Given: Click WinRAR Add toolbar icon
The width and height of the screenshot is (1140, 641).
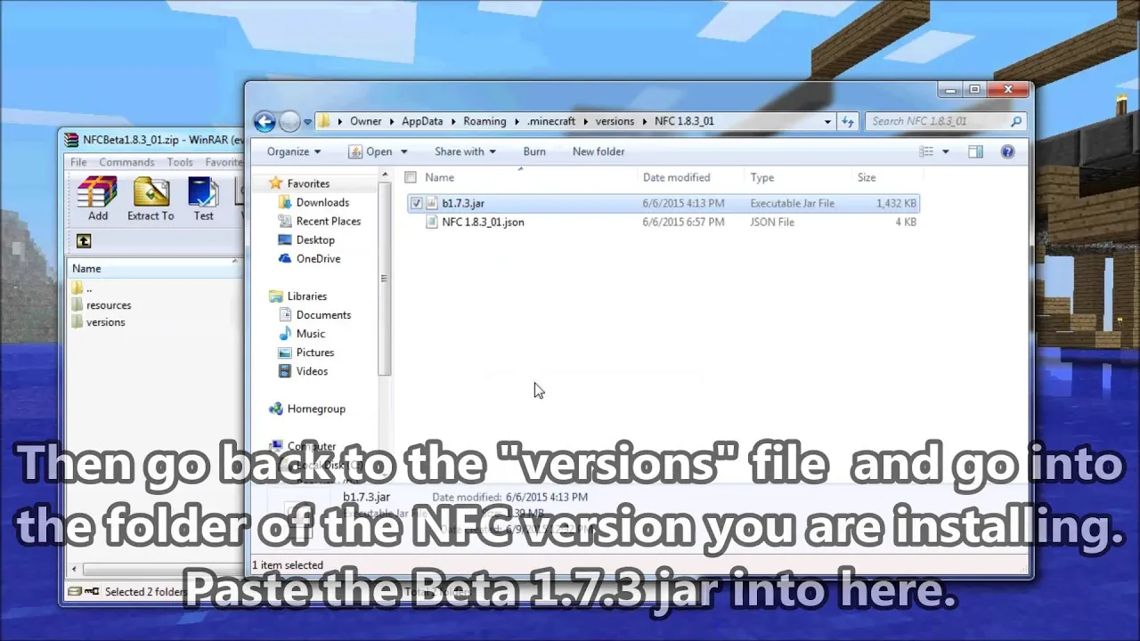Looking at the screenshot, I should click(x=98, y=199).
